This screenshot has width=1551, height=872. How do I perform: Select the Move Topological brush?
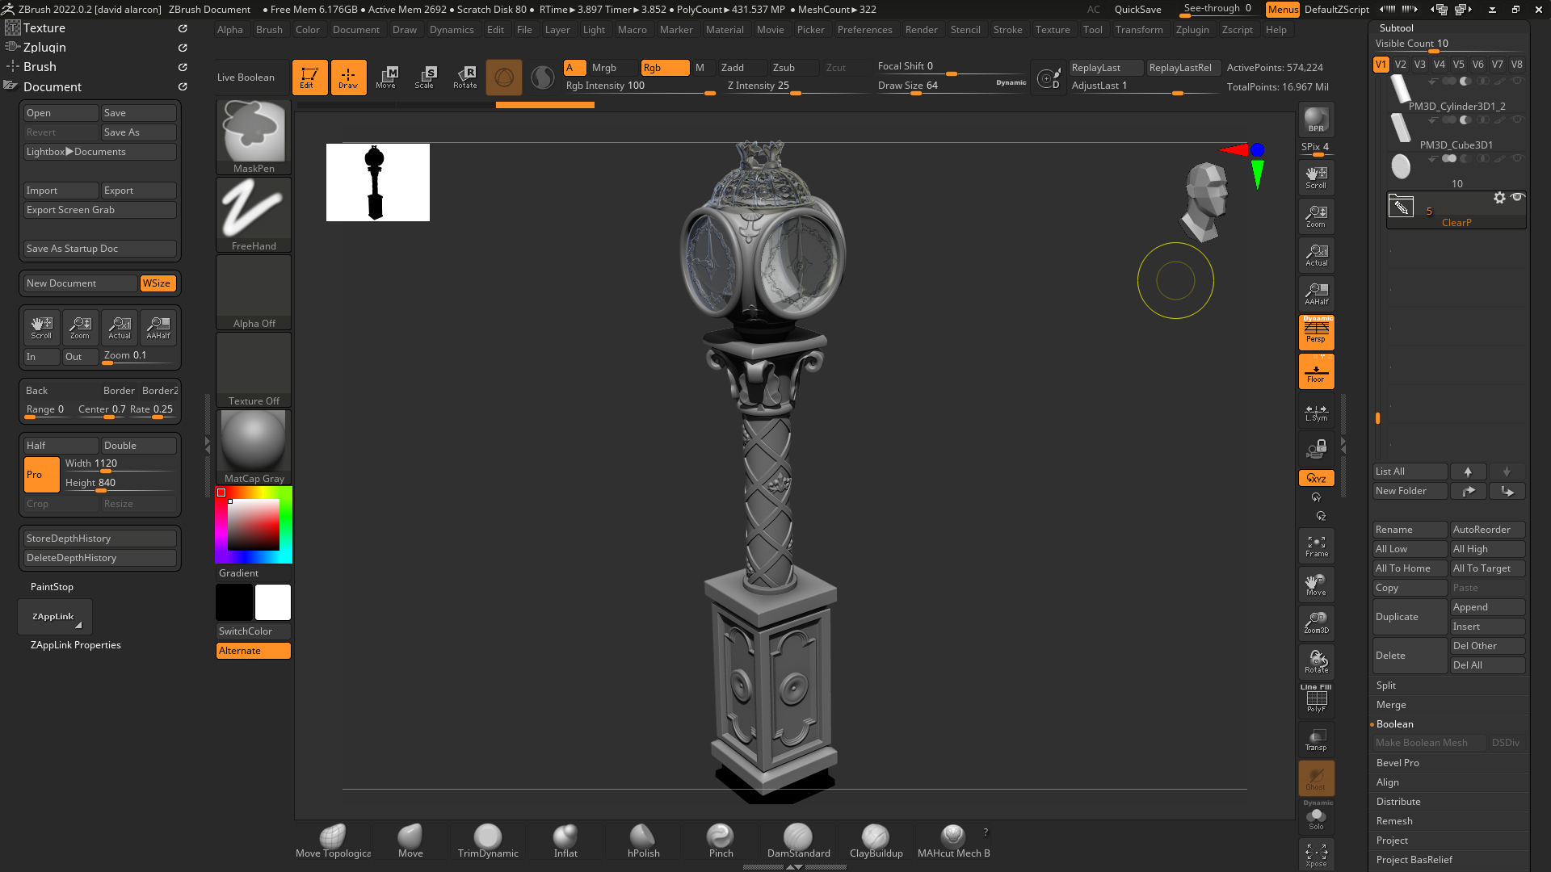click(x=333, y=841)
